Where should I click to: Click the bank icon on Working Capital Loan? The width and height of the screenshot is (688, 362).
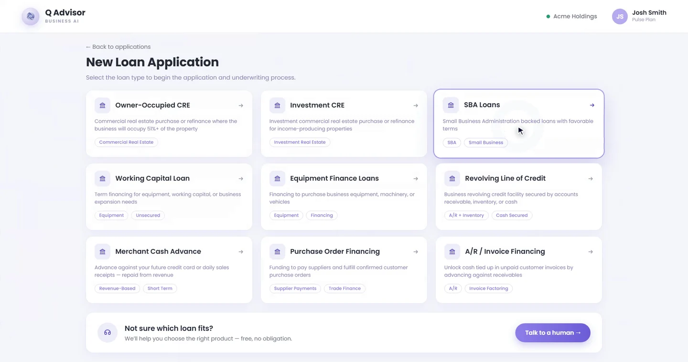[102, 179]
